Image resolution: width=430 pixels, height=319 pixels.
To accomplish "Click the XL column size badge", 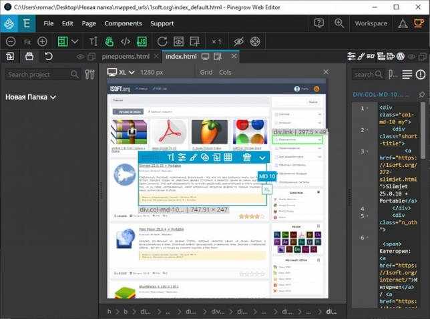I will [x=267, y=189].
